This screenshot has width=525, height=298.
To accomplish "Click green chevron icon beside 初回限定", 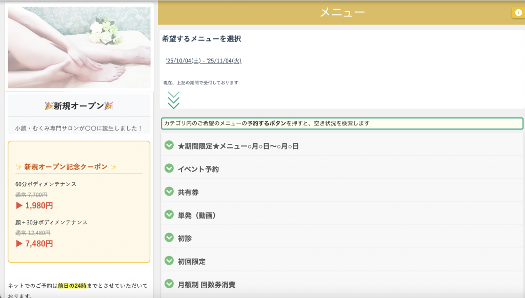I will 169,261.
